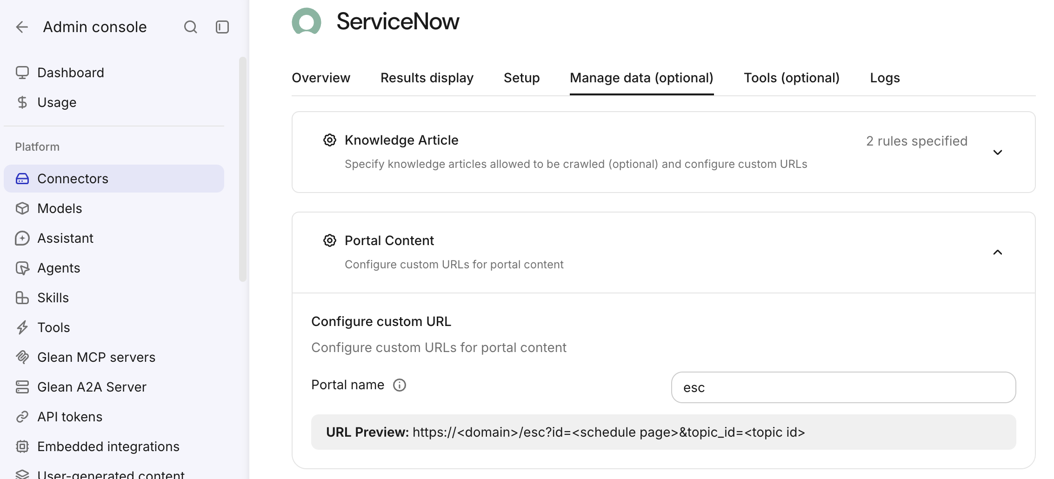Image resolution: width=1054 pixels, height=479 pixels.
Task: Select the Manage data (optional) tab
Action: coord(642,78)
